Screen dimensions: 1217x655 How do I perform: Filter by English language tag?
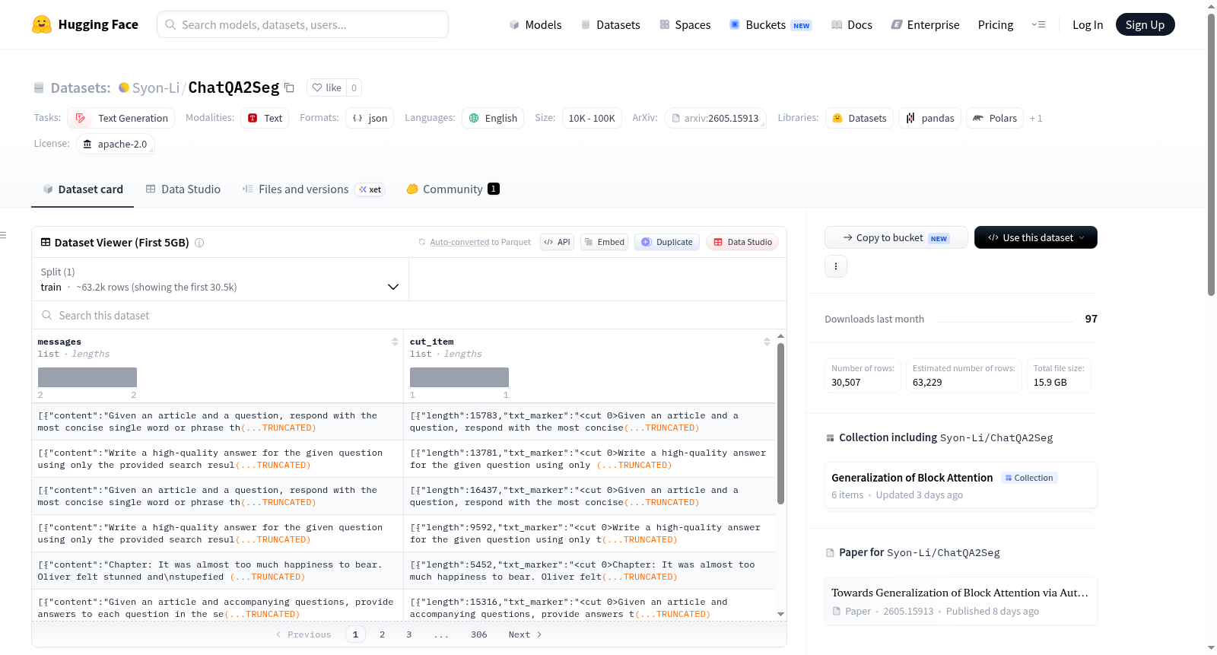493,118
